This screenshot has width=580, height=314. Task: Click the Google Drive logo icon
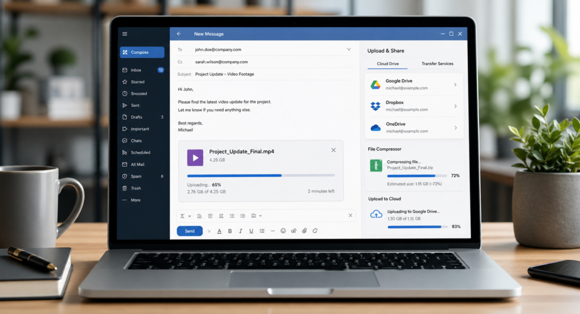coord(376,85)
